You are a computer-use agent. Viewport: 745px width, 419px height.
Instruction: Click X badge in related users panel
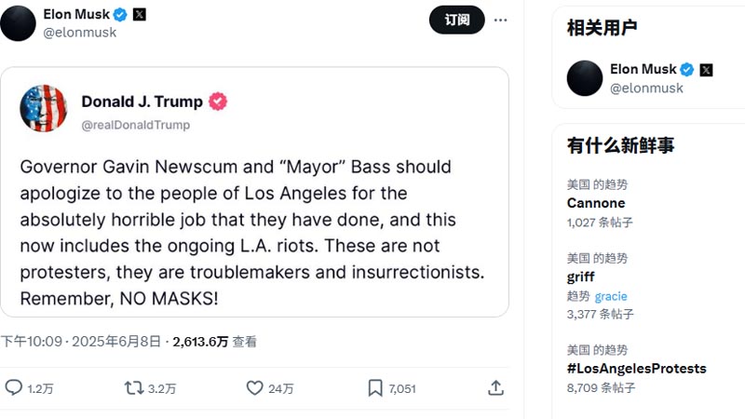[x=706, y=70]
